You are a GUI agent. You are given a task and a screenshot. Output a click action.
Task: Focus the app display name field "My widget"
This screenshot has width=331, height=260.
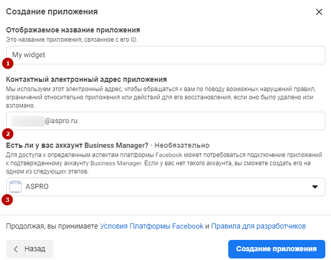coord(165,55)
